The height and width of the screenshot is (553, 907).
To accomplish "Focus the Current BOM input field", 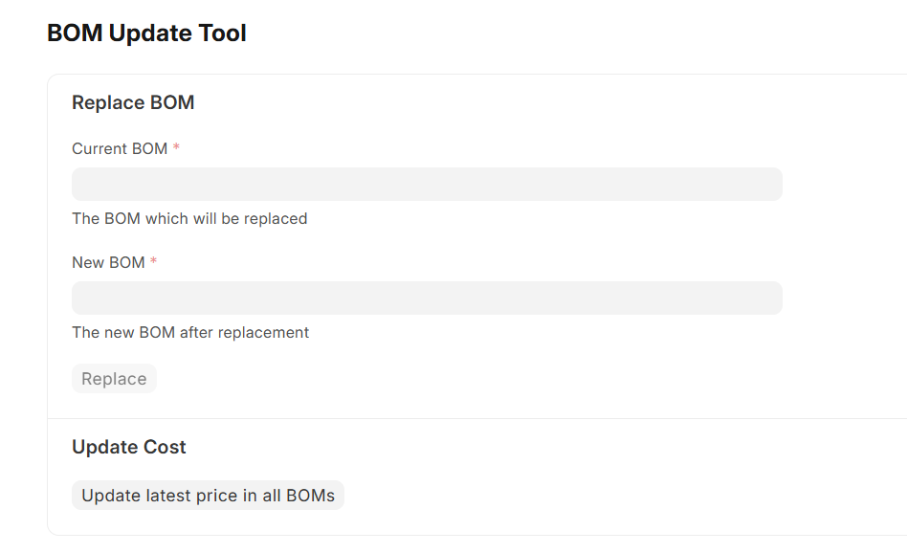I will pos(427,184).
